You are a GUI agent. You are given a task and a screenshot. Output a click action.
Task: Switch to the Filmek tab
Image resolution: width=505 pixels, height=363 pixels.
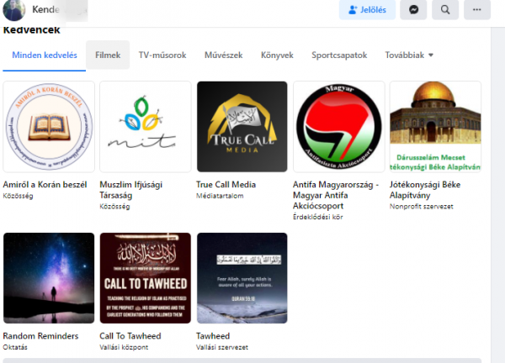[x=108, y=55]
